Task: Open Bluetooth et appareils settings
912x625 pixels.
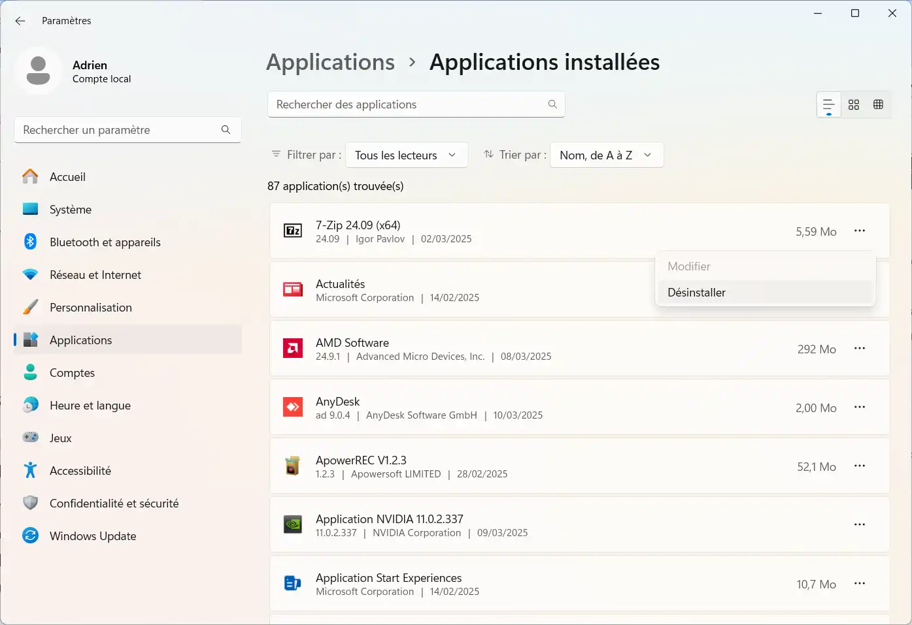Action: (x=127, y=242)
